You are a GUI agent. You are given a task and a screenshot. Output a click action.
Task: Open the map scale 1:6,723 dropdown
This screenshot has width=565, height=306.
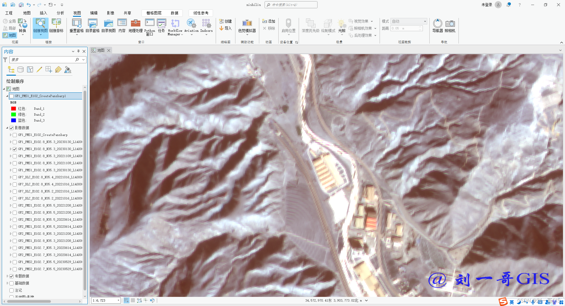118,300
